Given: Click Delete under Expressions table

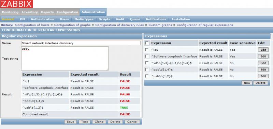Looking at the screenshot, I should click(x=260, y=83).
